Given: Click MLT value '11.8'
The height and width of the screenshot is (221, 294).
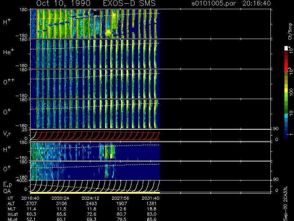Looking at the screenshot, I should (92, 209).
